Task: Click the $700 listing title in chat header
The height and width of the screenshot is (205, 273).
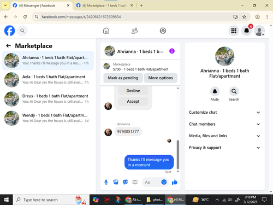Action: click(x=140, y=69)
